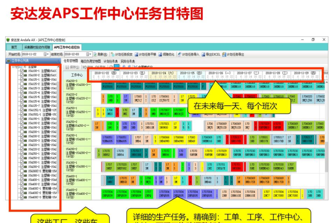
Task: Click Gantt row label 15A400-2 (计划)
Action: pyautogui.click(x=77, y=194)
